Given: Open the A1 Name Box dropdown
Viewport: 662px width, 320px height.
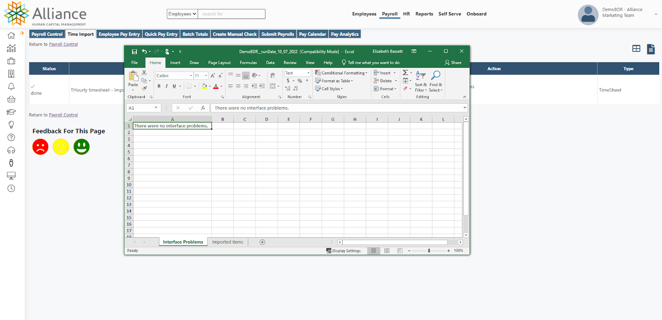Looking at the screenshot, I should [x=156, y=107].
